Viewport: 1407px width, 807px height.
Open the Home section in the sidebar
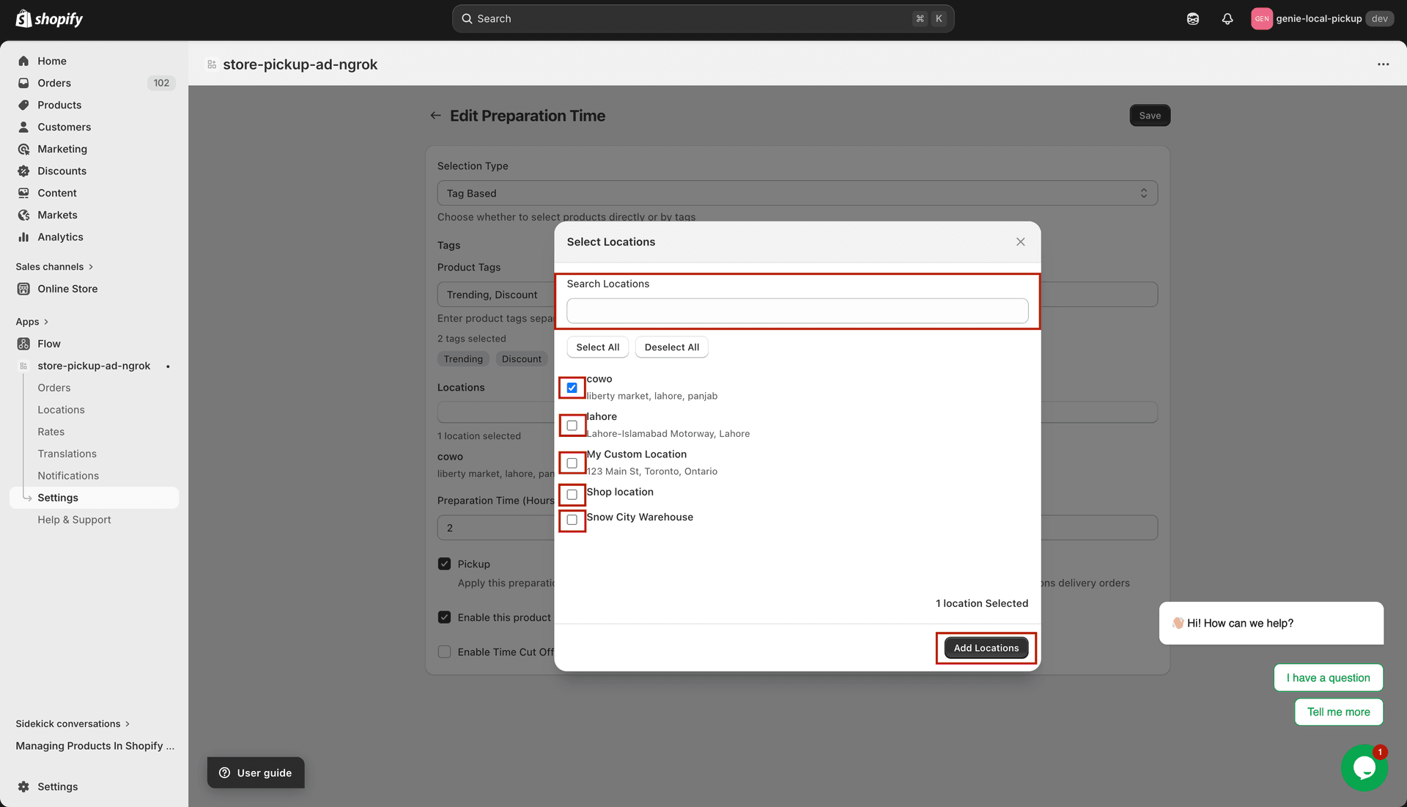51,61
